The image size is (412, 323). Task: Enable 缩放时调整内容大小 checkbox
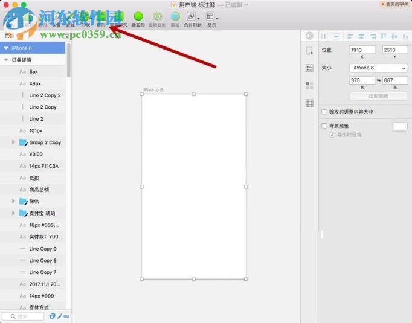pos(324,112)
